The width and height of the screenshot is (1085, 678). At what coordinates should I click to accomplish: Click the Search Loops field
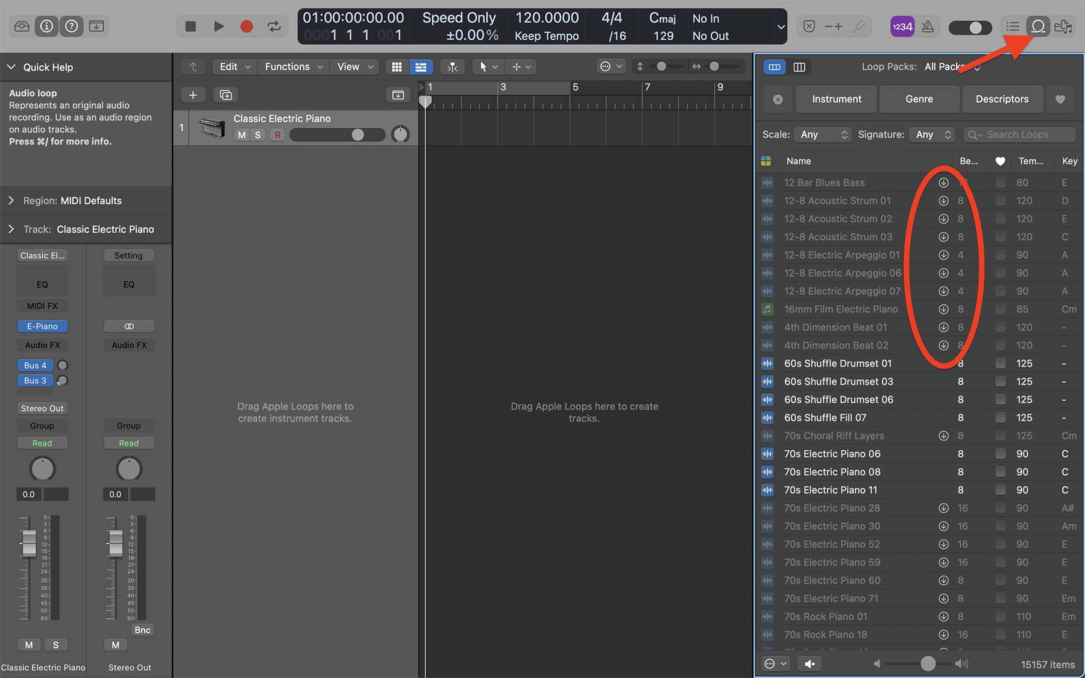click(1020, 134)
